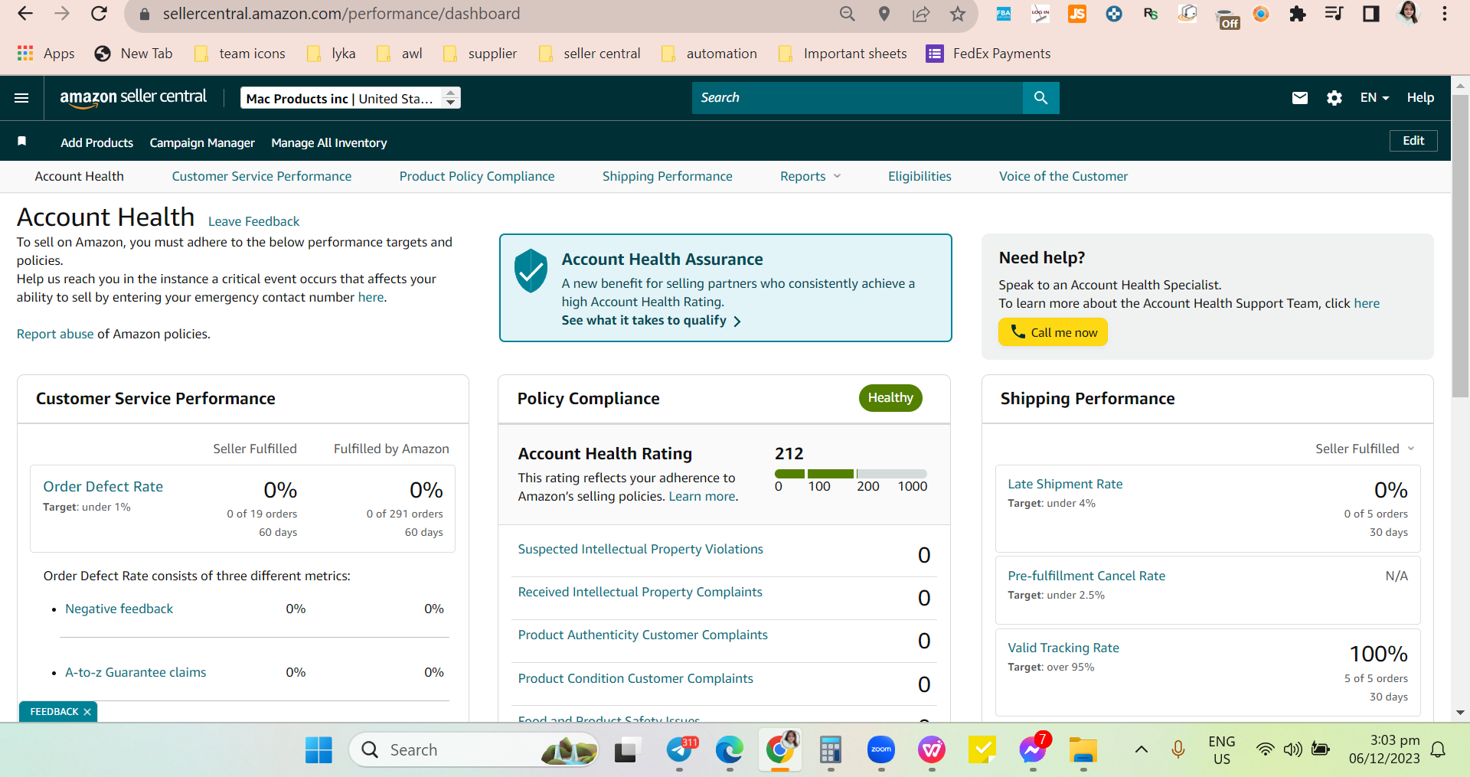Open the Messenger icon in the taskbar

1033,750
